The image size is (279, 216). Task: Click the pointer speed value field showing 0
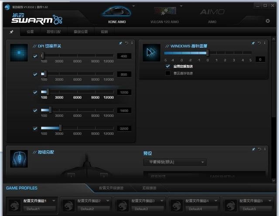260,59
